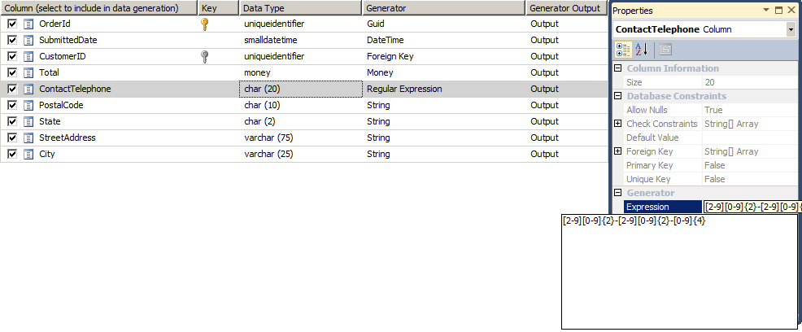Screen dimensions: 802x332
Task: Click the Property Pages icon in Properties toolbar
Action: click(x=665, y=50)
